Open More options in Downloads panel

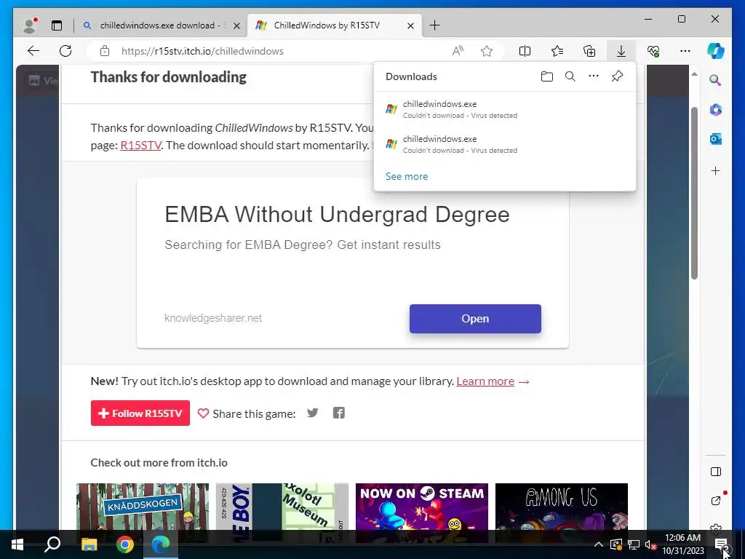pyautogui.click(x=594, y=76)
